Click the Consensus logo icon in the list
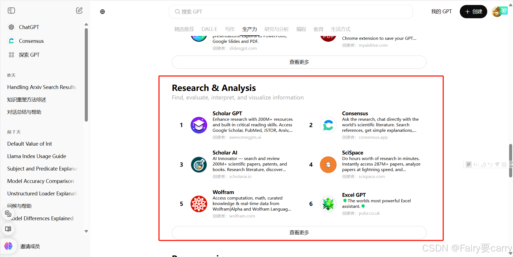Viewport: 513px width, 257px height. pyautogui.click(x=328, y=125)
